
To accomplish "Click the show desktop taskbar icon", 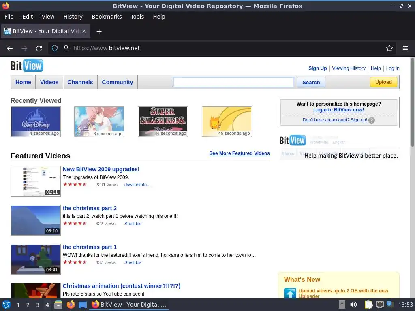I will click(83, 305).
